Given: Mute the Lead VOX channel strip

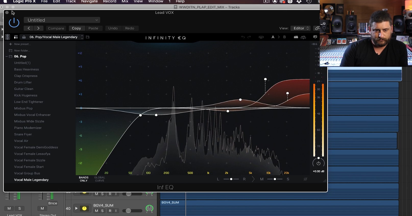Looking at the screenshot, I should tap(9, 208).
